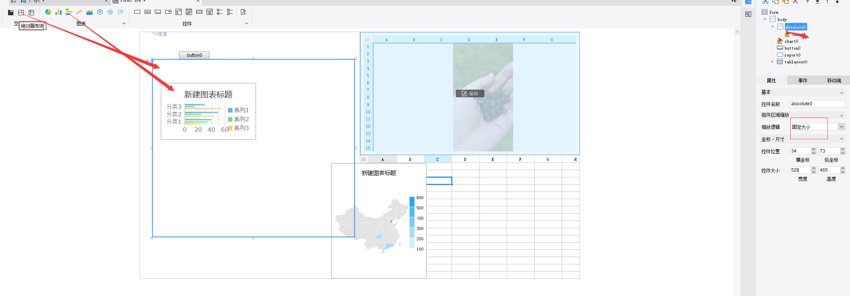This screenshot has height=296, width=850.
Task: Collapse the 坐标·尺寸 section
Action: tap(842, 139)
